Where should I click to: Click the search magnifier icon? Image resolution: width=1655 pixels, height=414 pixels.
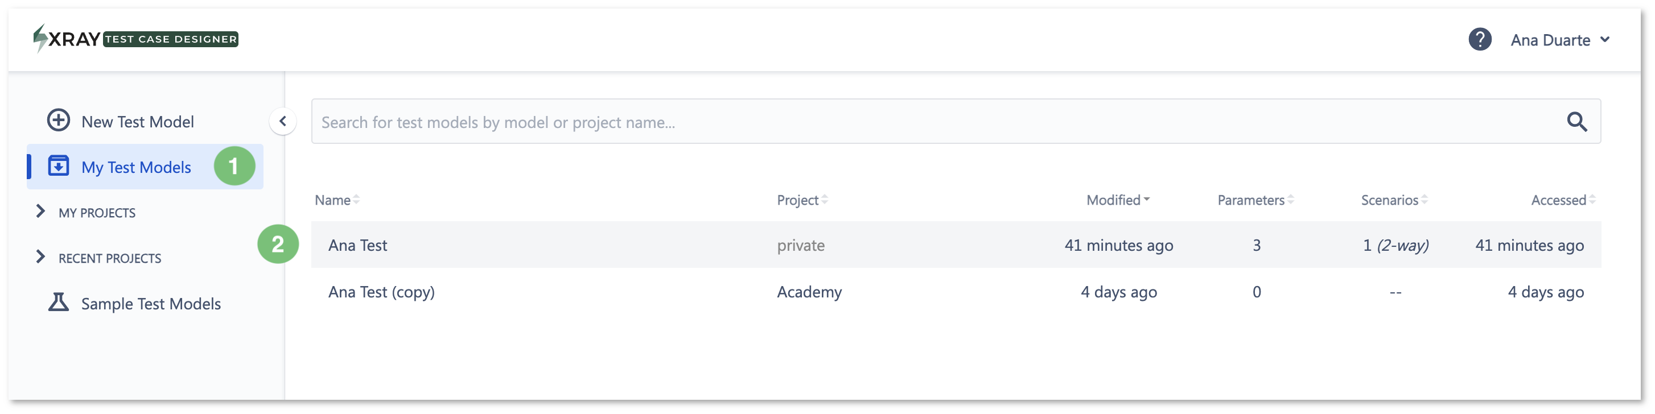[x=1576, y=121]
